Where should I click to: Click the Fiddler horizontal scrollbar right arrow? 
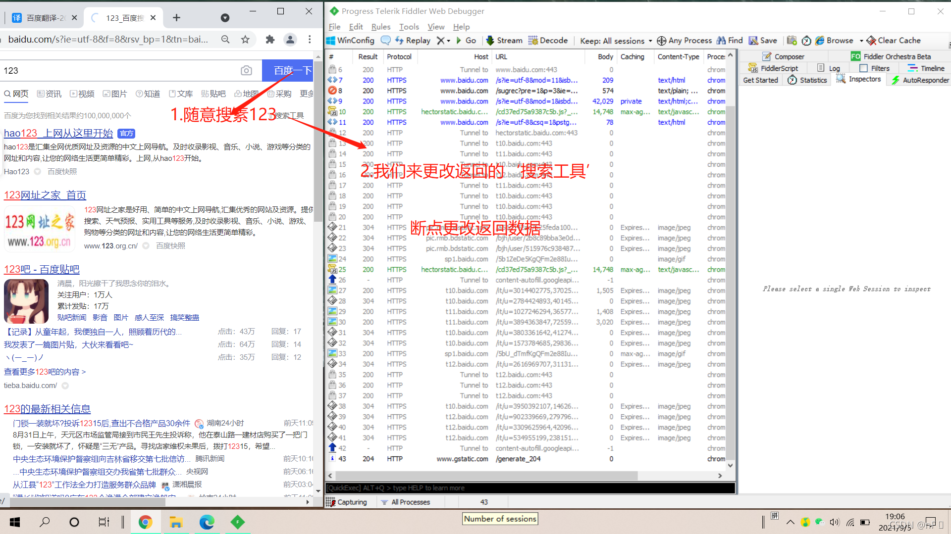pos(720,476)
